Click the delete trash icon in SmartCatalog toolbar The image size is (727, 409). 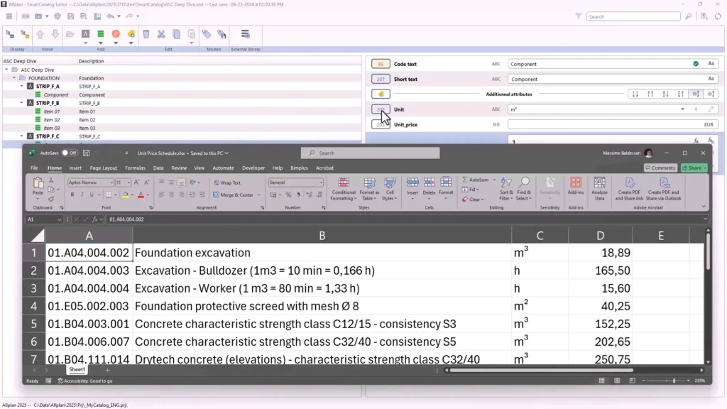(x=146, y=33)
